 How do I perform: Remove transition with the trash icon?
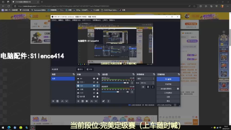pyautogui.click(x=148, y=87)
